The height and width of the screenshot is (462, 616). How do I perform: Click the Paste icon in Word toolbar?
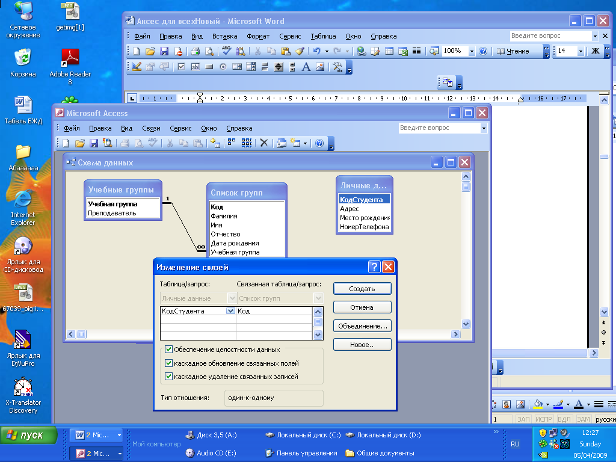[286, 51]
